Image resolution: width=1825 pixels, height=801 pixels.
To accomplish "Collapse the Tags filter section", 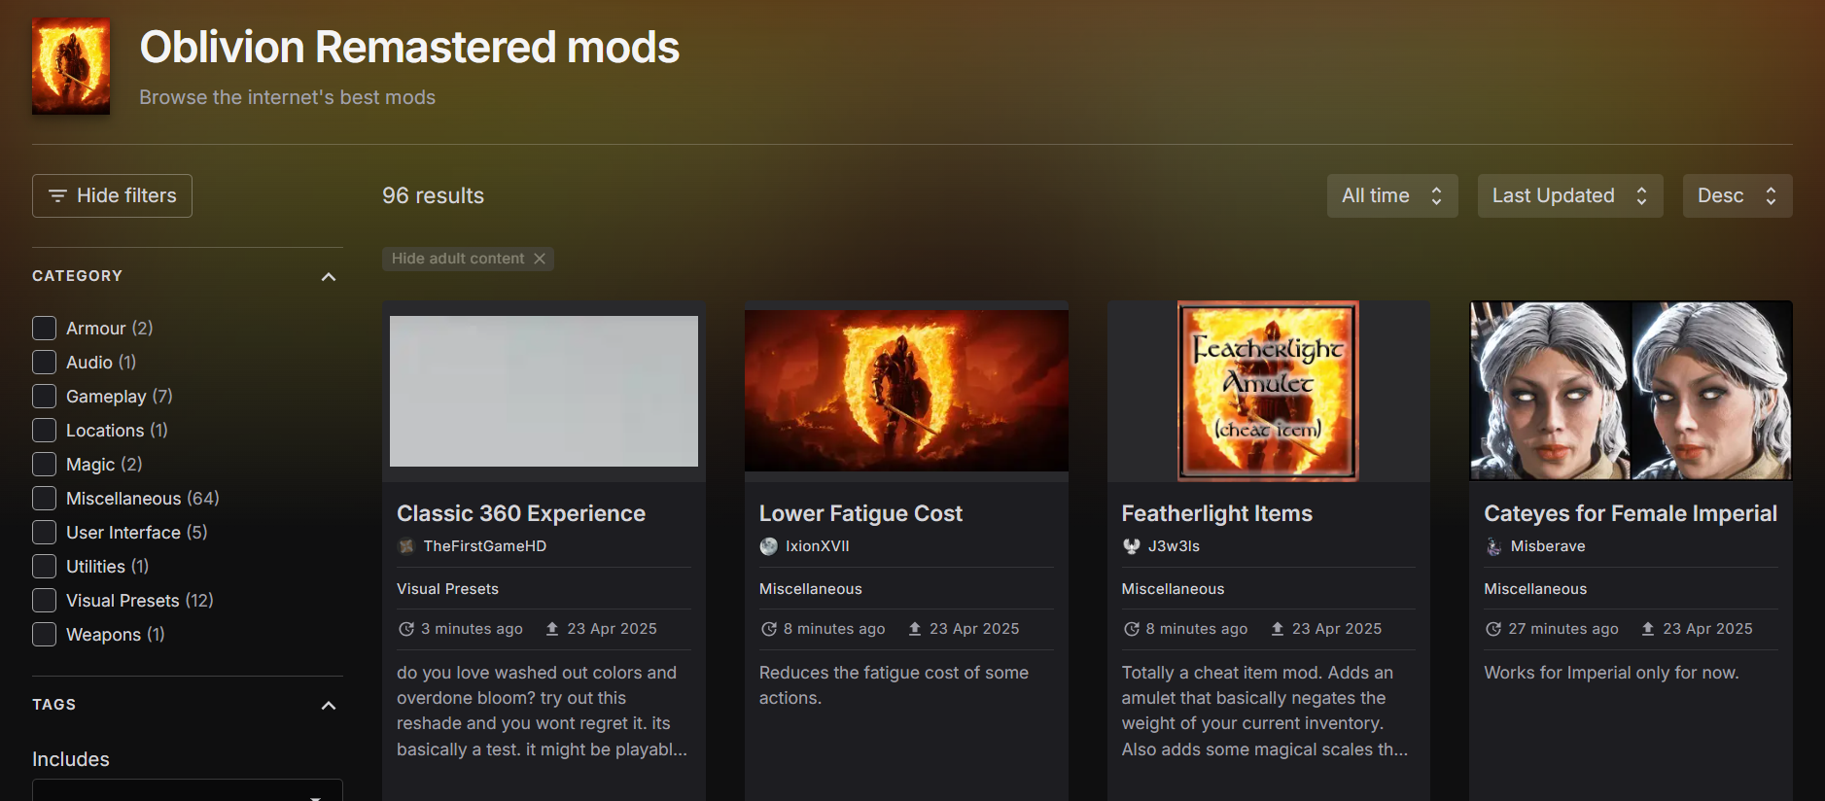I will (329, 706).
